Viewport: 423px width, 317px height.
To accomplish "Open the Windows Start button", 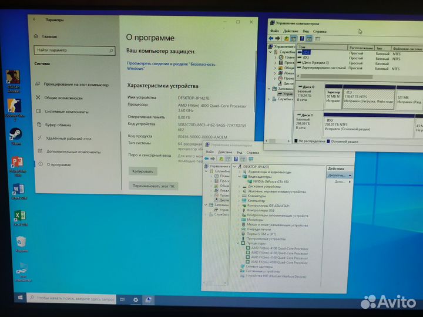I will coord(20,298).
